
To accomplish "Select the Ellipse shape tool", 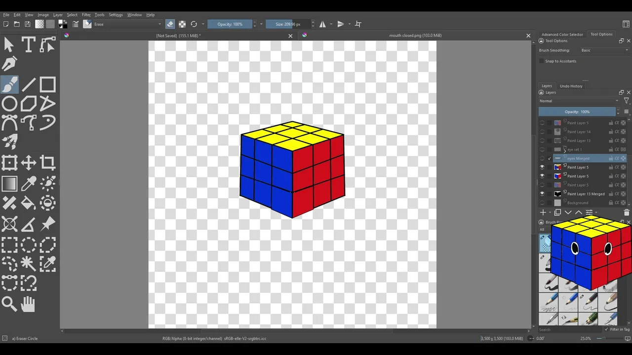I will pos(9,104).
